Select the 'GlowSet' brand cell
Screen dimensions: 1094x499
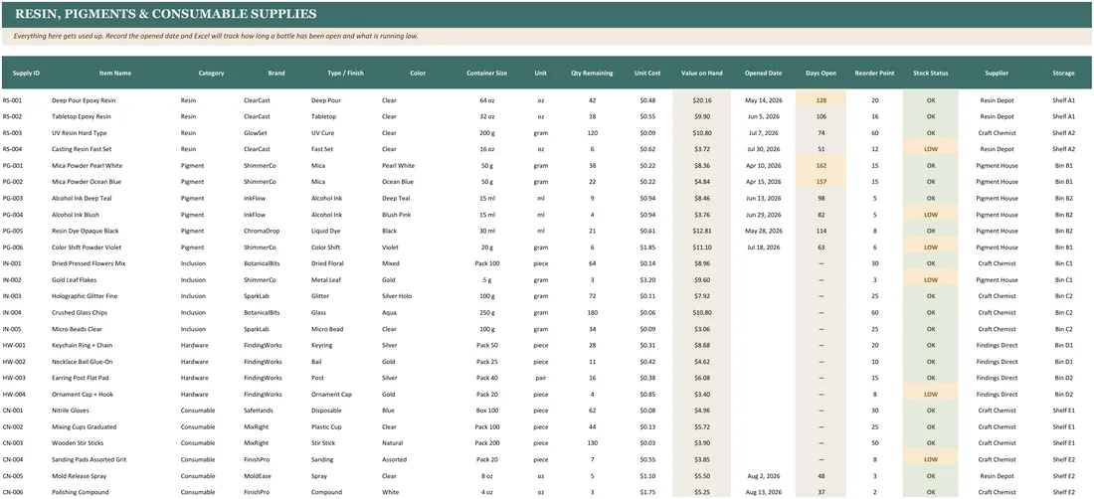coord(256,132)
